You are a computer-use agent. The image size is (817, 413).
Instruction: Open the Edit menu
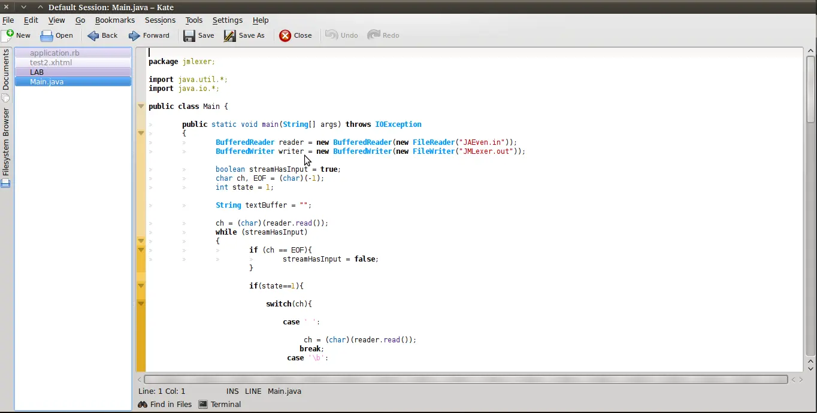pos(31,20)
